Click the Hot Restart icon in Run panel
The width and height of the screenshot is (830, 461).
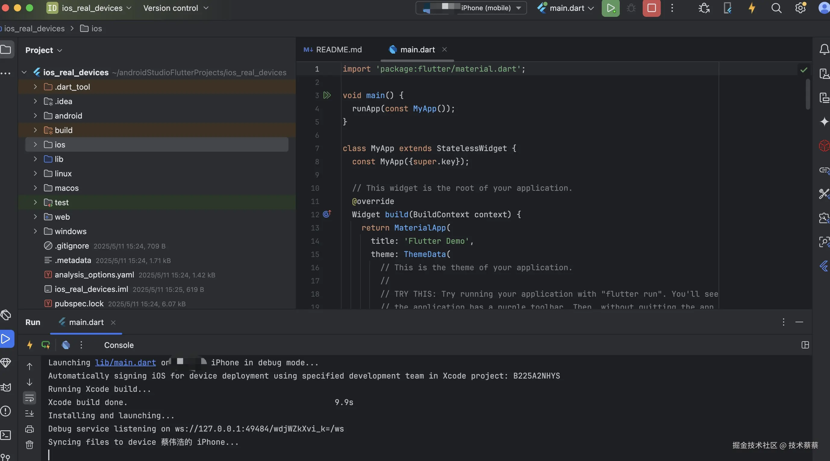pos(46,345)
